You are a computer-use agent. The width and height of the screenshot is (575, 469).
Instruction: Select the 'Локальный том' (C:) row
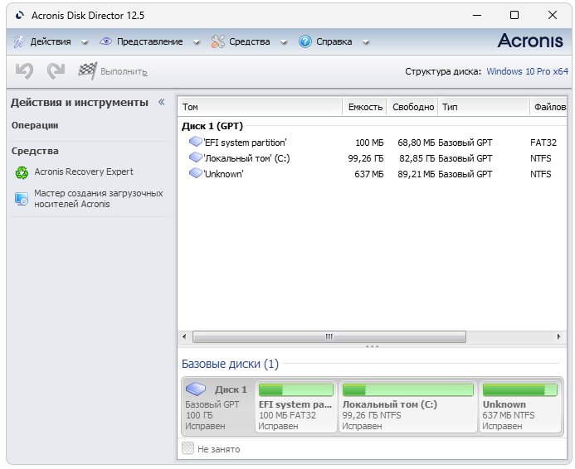tap(373, 158)
